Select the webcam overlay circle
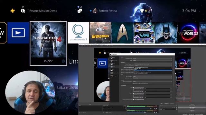The image size is (206, 115). 30,92
